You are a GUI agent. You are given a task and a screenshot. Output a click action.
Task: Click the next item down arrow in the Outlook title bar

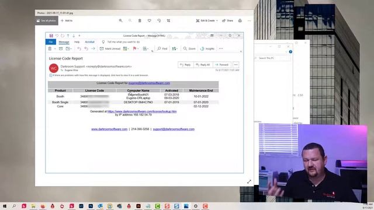coord(74,36)
